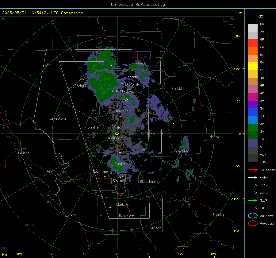Click the Cochrane label
This screenshot has width=276, height=258.
(100, 171)
